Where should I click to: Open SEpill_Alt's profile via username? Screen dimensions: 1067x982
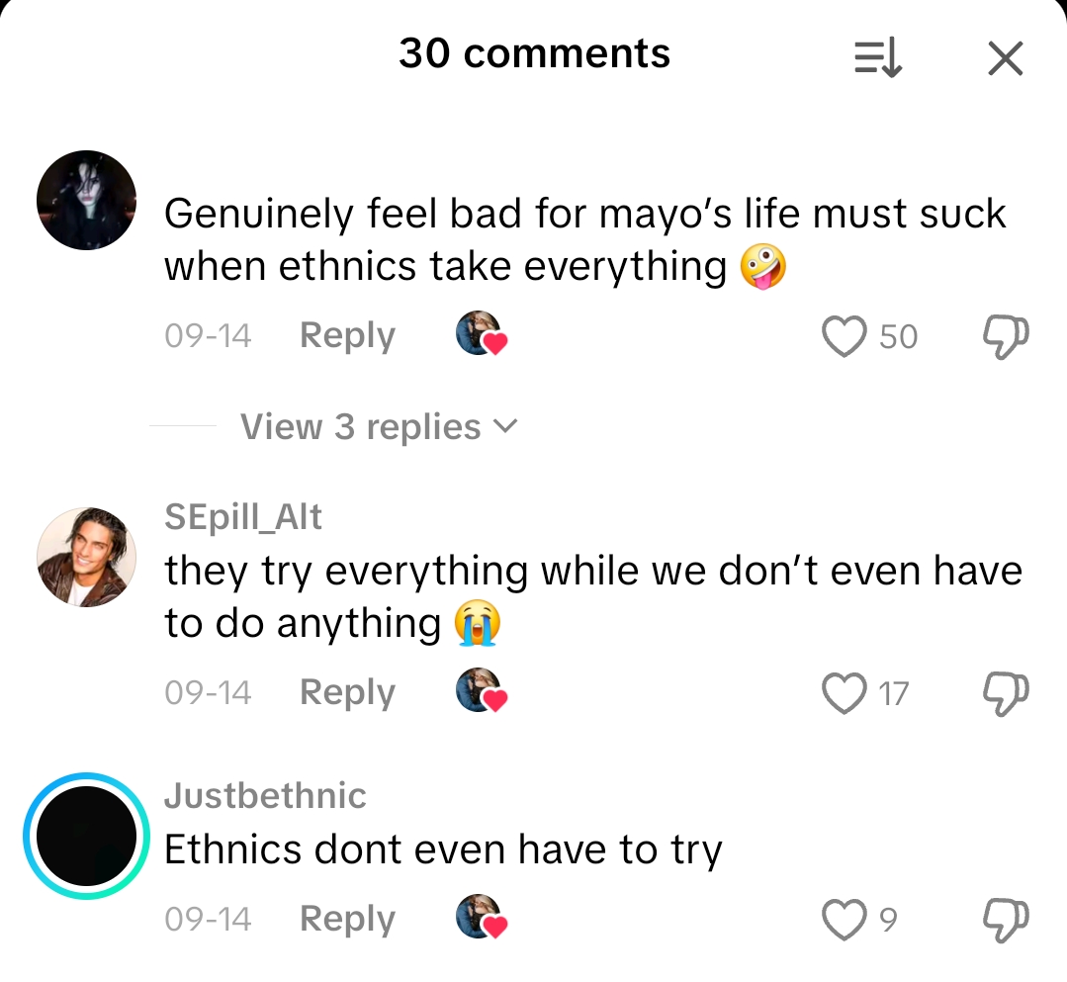(243, 516)
